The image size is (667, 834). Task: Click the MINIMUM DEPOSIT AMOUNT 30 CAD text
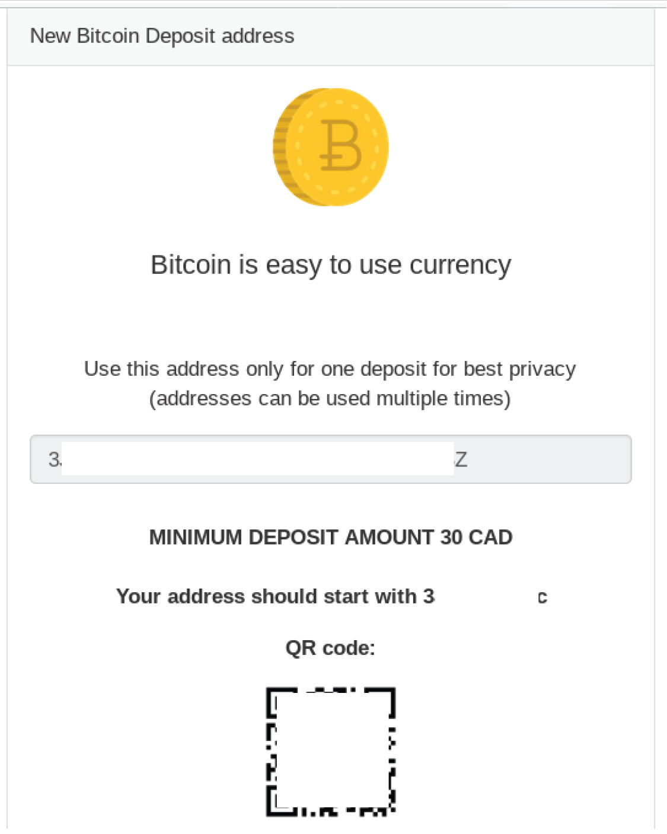[x=331, y=537]
